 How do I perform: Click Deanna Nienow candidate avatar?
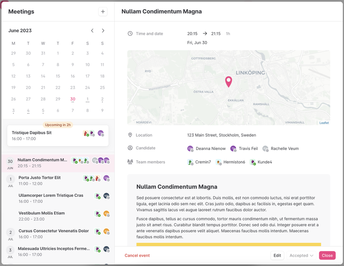point(190,149)
